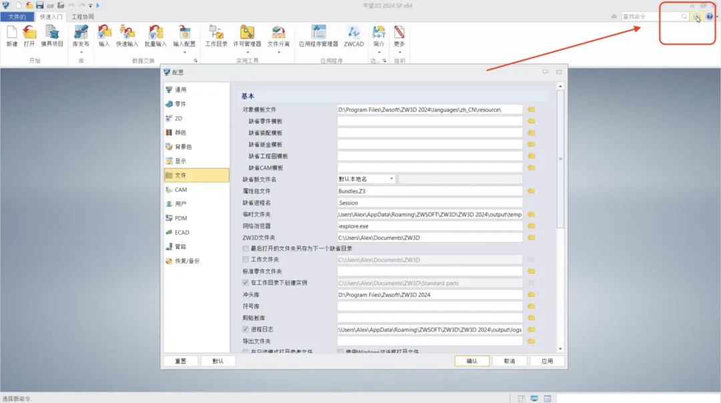Open the 文件(F) menu
The image size is (721, 403).
pos(17,17)
